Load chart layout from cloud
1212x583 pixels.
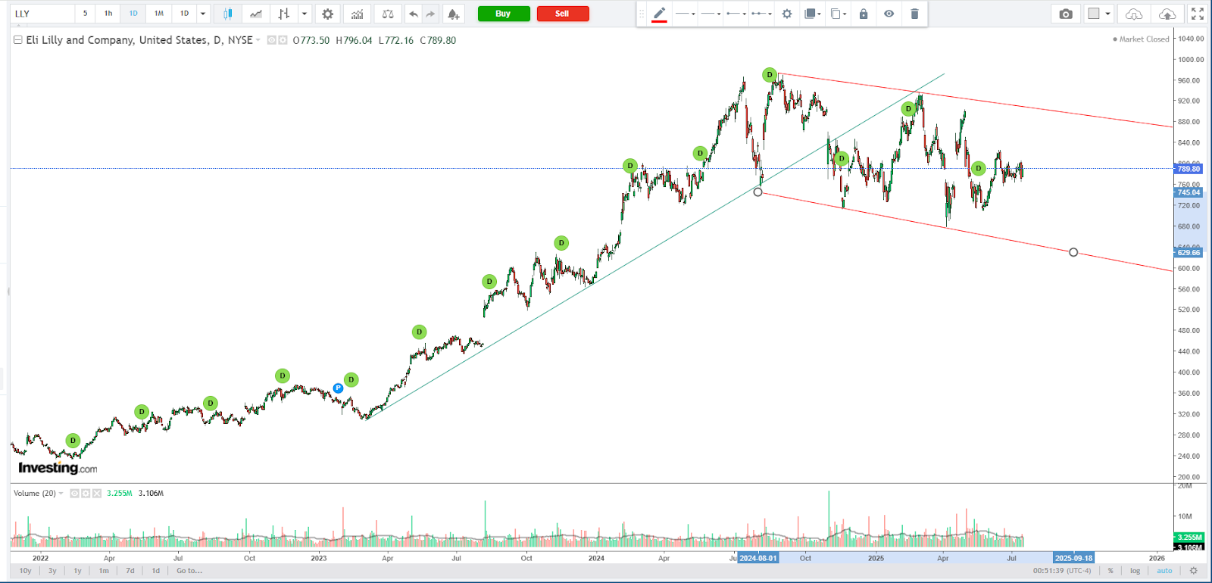(1134, 14)
